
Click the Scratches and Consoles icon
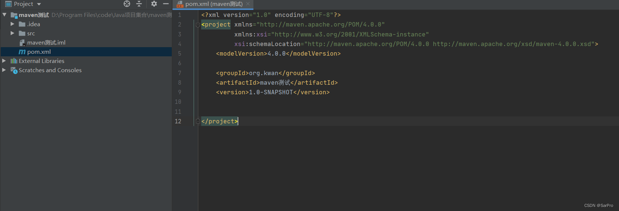pyautogui.click(x=14, y=70)
